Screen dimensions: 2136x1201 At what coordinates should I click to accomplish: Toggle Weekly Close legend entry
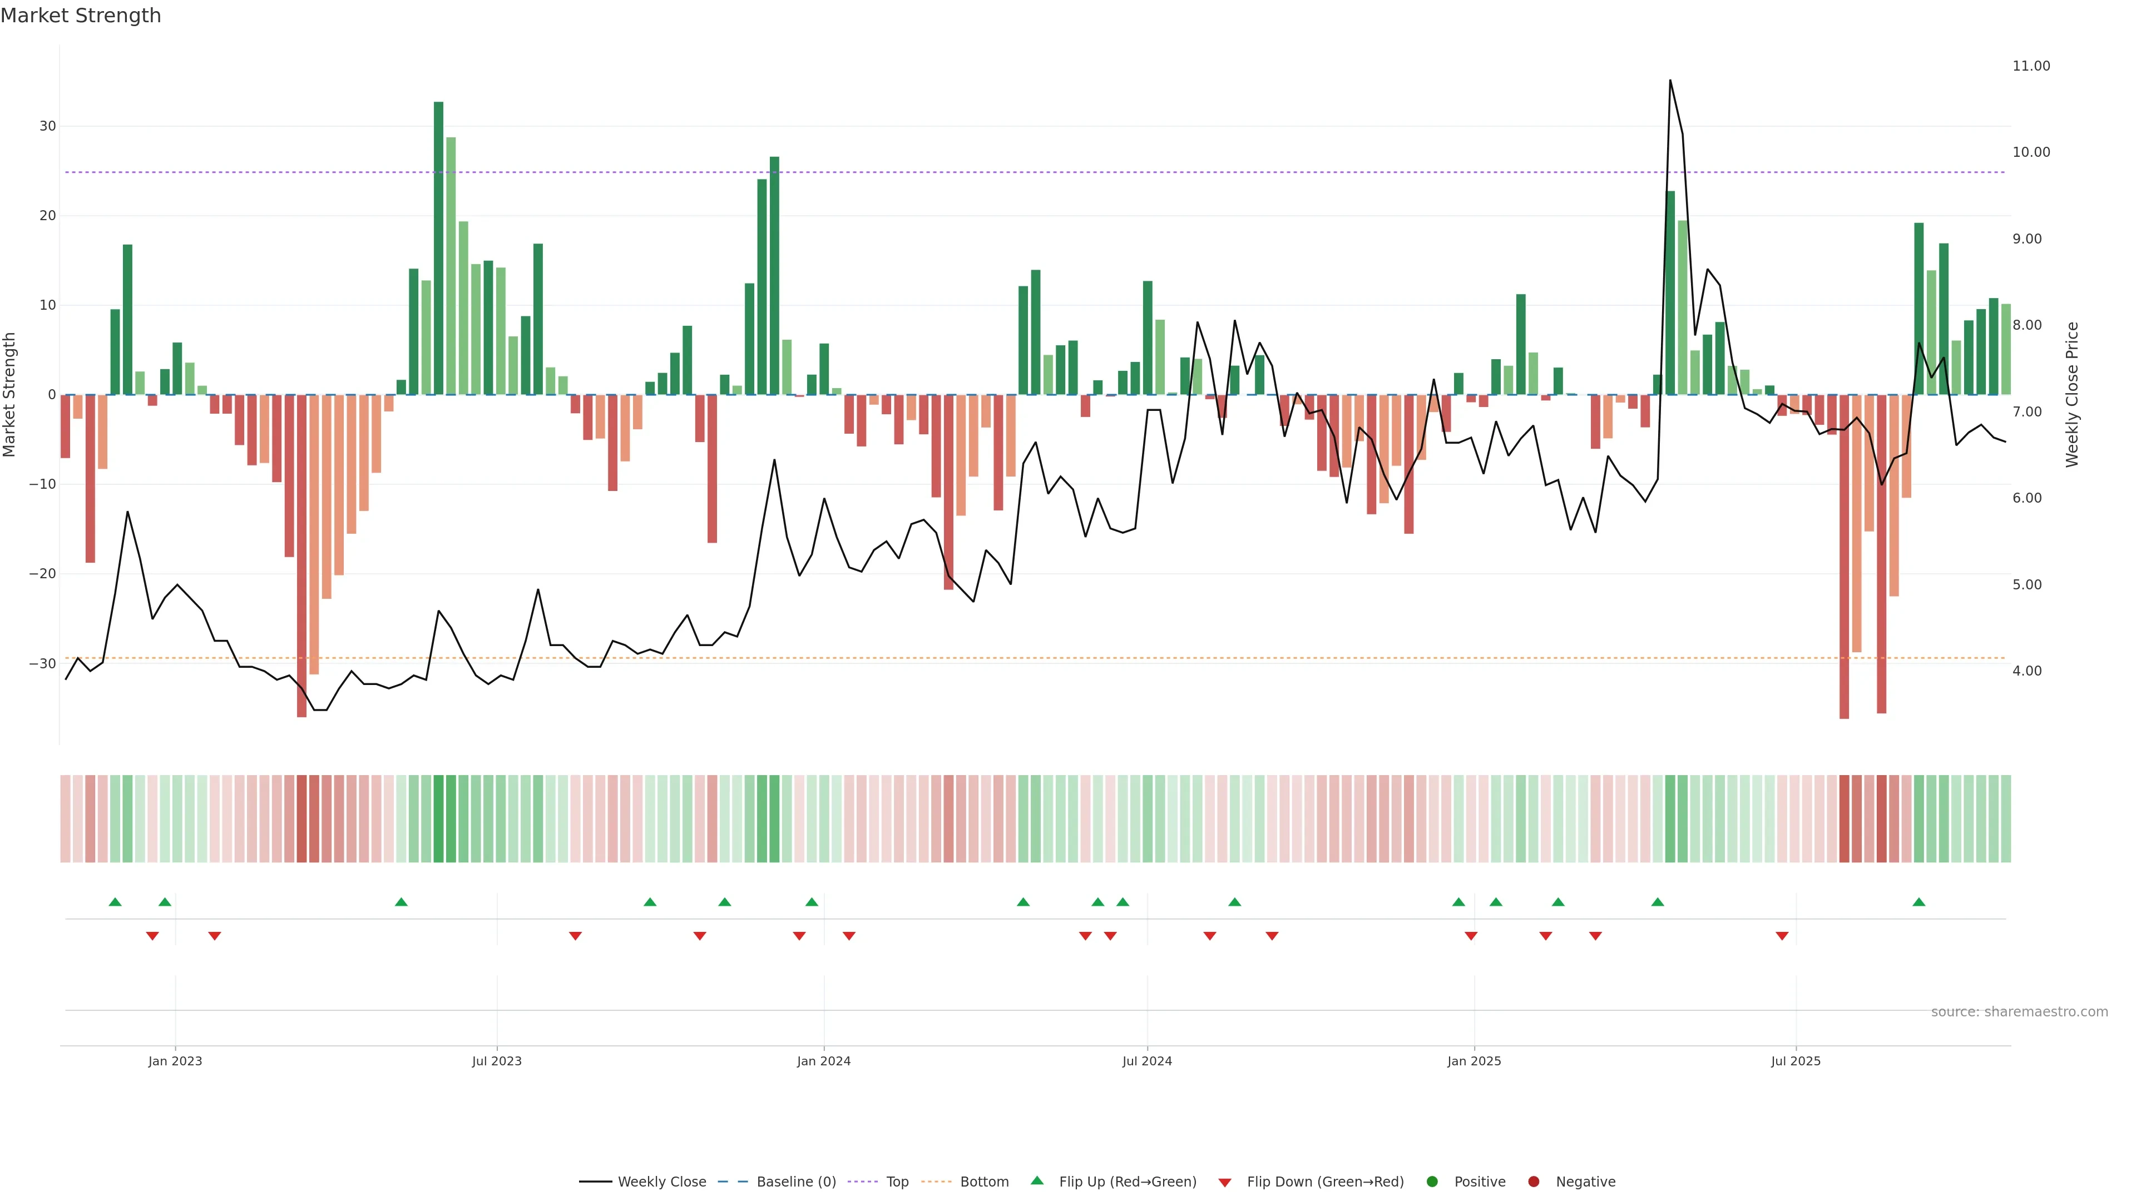pyautogui.click(x=661, y=1181)
